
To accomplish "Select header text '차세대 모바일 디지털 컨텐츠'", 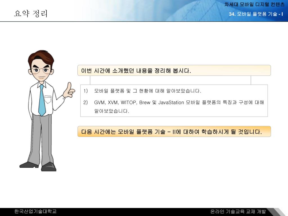I will point(254,4).
